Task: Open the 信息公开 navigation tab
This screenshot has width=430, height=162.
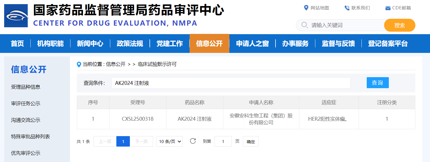Action: click(x=209, y=44)
